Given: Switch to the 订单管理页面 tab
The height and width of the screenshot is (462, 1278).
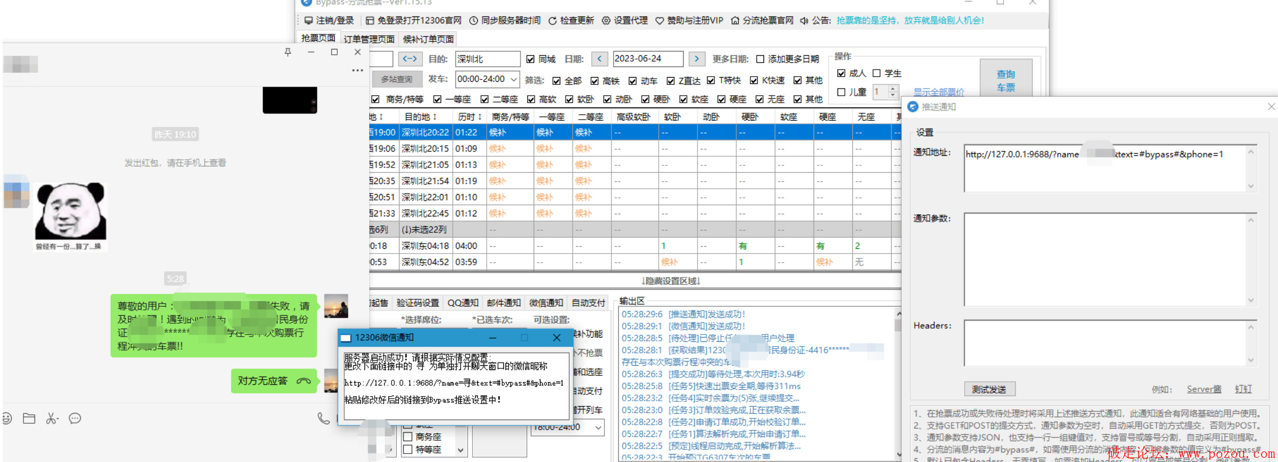Looking at the screenshot, I should (x=369, y=39).
